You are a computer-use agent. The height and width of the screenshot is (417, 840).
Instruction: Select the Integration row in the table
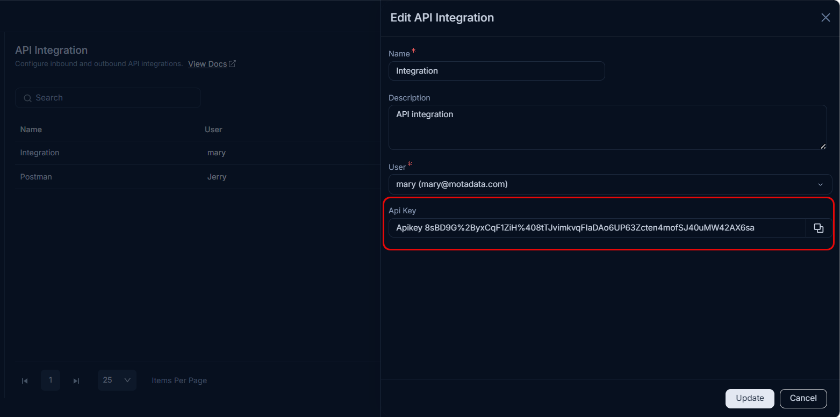click(x=198, y=153)
